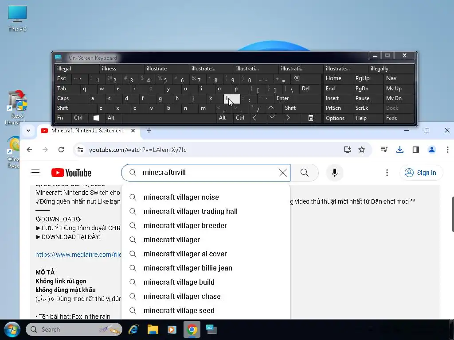Select suggestion 'minecraft village build'
Screen dimensions: 454x340
coord(206,282)
